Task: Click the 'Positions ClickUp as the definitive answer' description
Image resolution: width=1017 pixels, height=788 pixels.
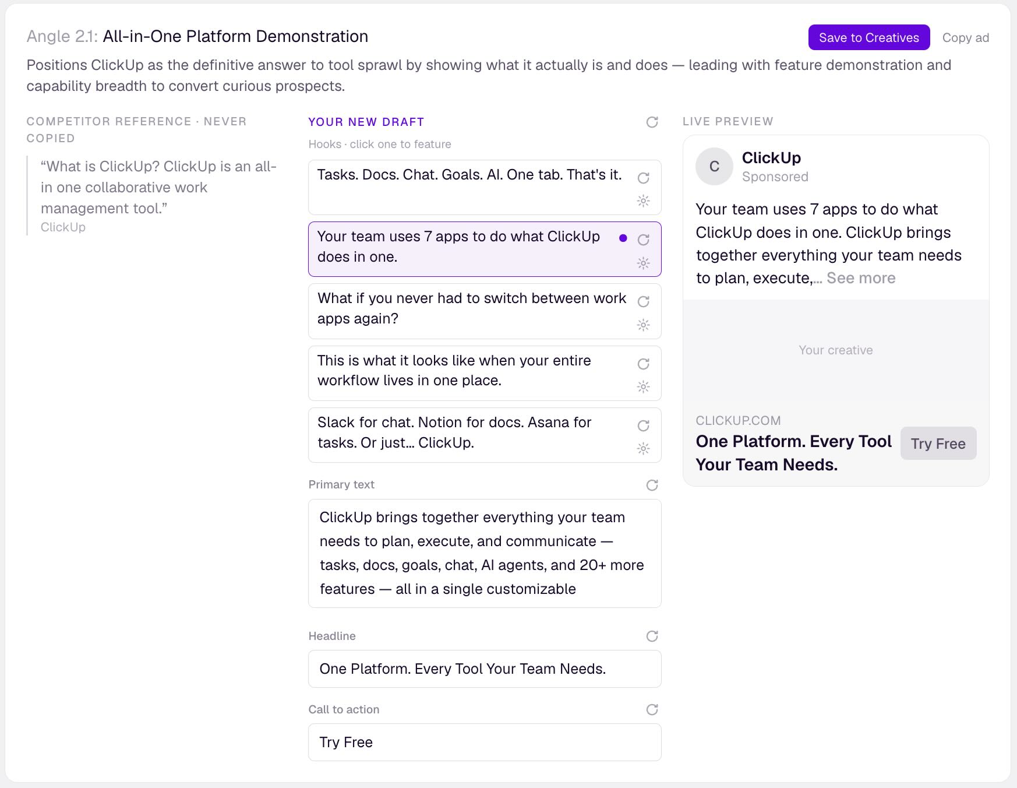Action: [489, 75]
